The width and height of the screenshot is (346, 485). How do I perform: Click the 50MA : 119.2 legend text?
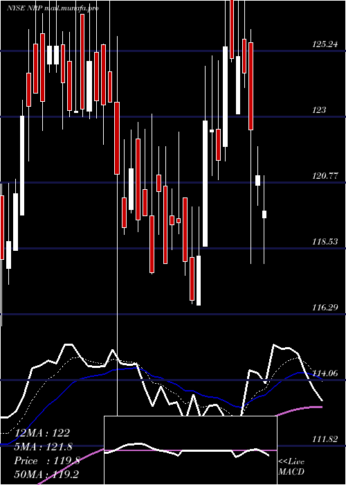coord(46,475)
